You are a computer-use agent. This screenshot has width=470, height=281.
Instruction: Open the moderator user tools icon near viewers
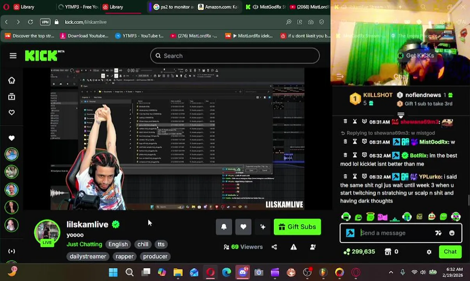[313, 247]
